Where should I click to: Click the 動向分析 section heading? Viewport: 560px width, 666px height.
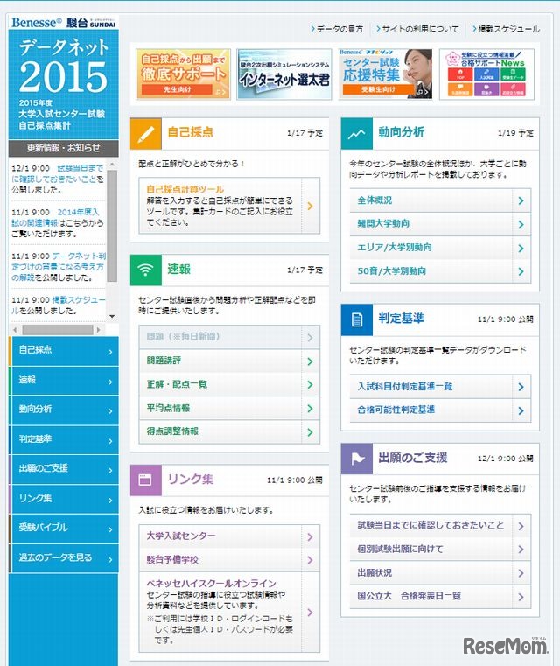402,132
